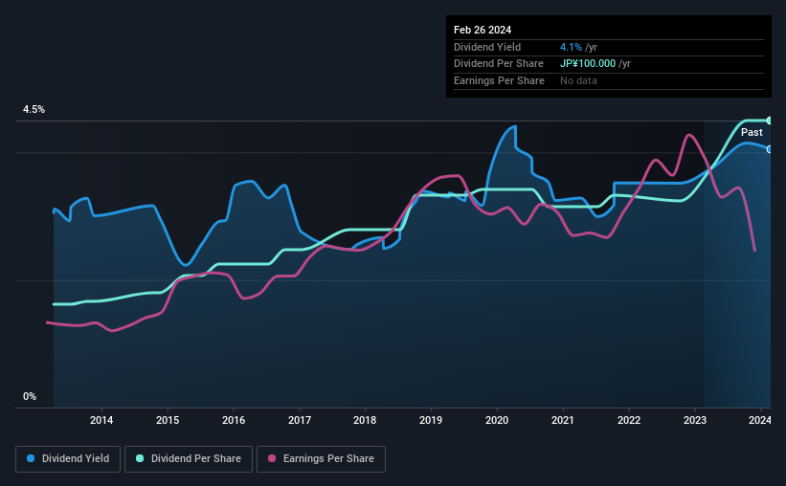This screenshot has height=486, width=786.
Task: Click the Dividend Per Share end-point marker
Action: [x=770, y=121]
